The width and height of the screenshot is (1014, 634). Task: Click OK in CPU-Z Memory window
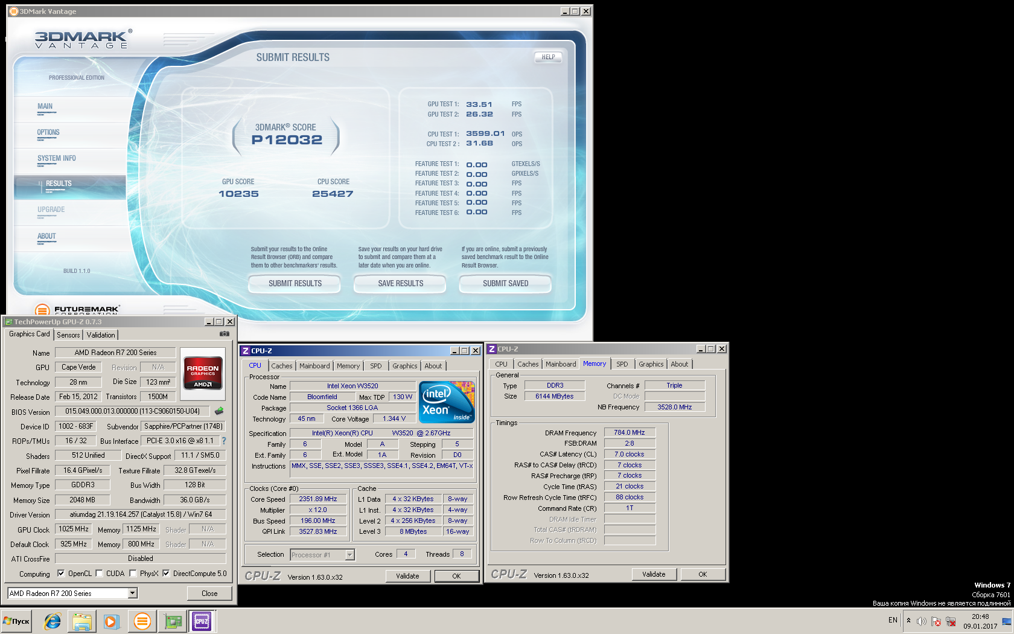[703, 574]
